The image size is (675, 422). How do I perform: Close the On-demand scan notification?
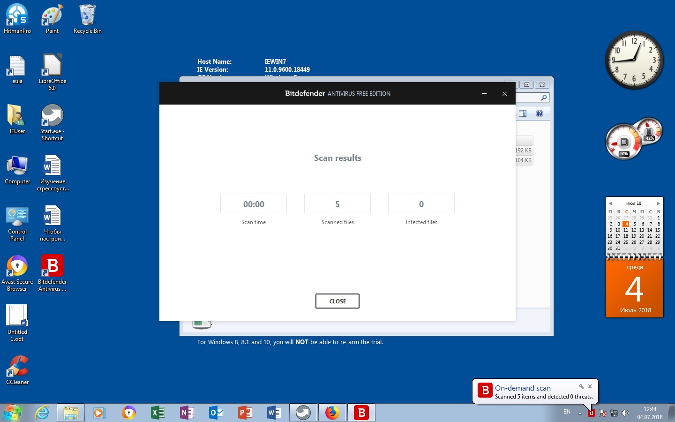coord(590,386)
